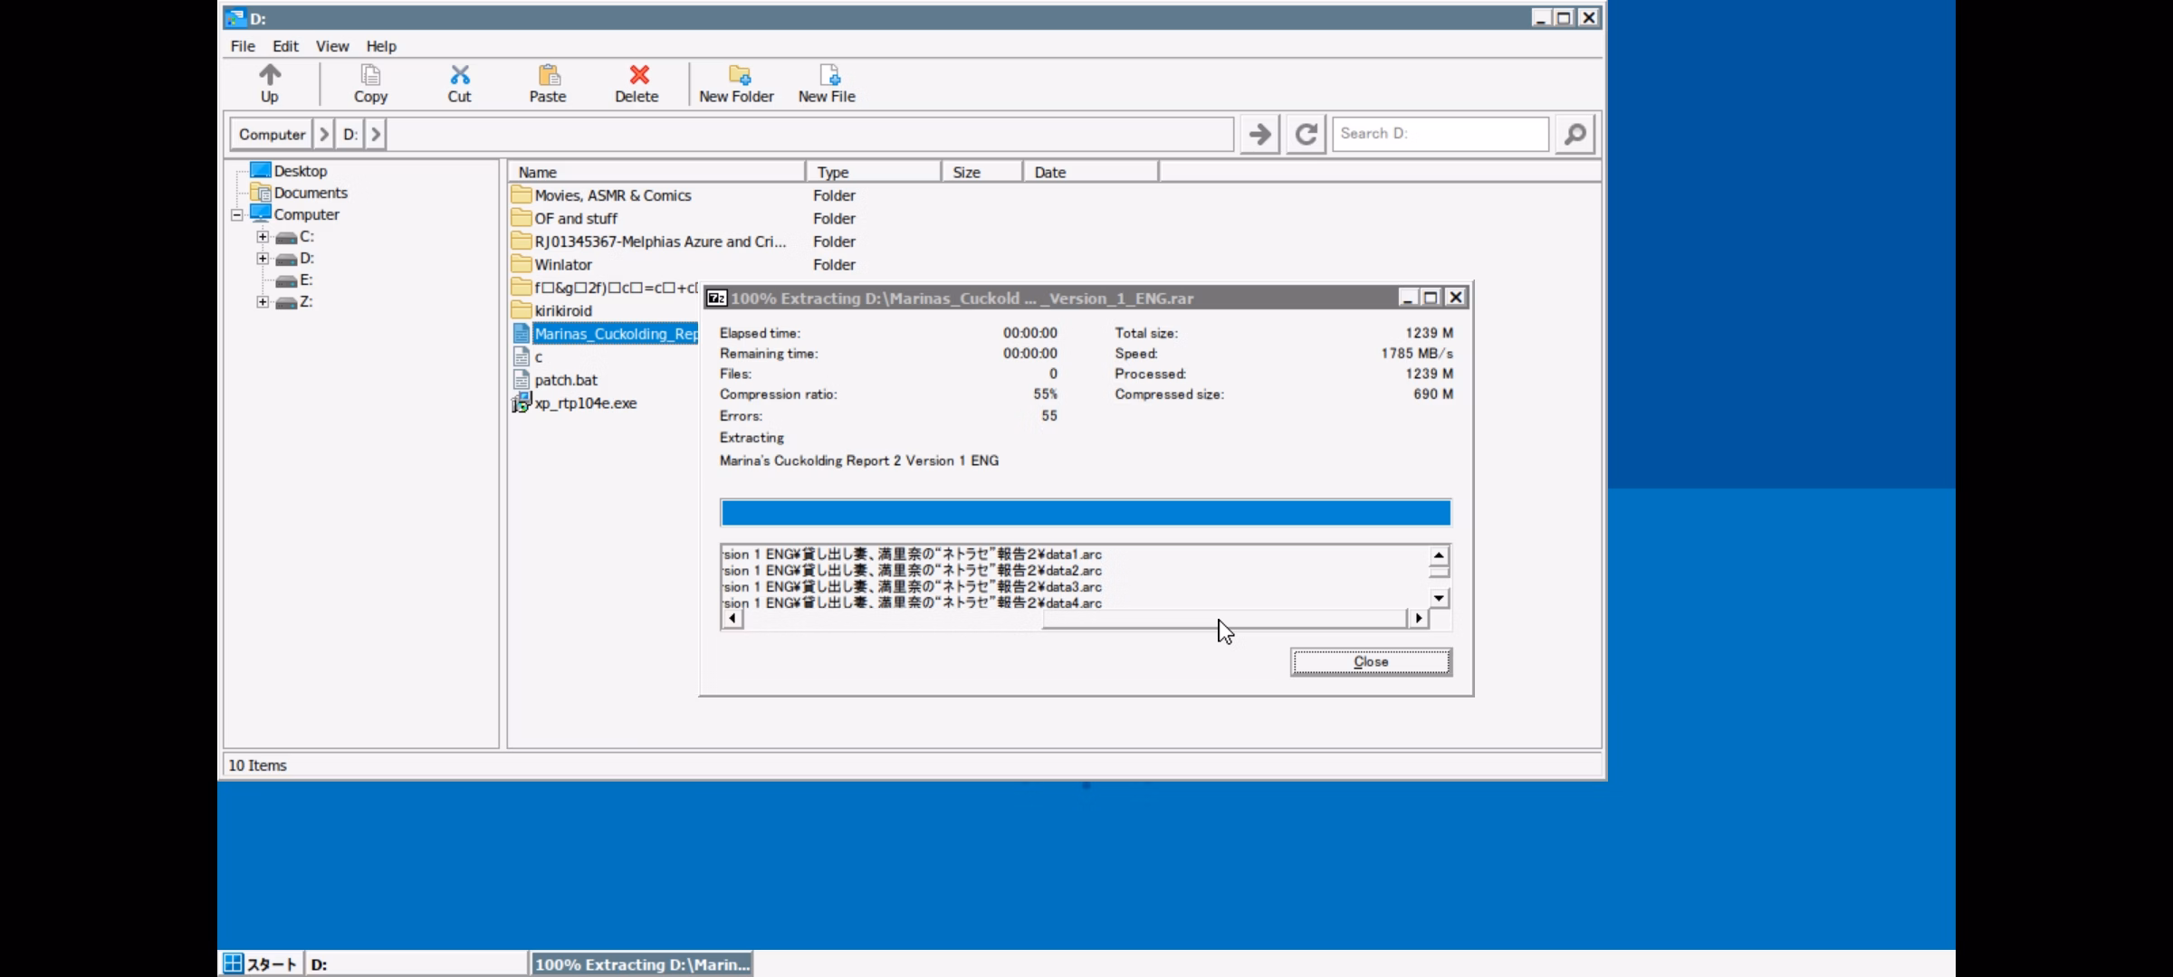The image size is (2173, 977).
Task: Open the chevron dropdown after Computer breadcrumb
Action: 323,135
